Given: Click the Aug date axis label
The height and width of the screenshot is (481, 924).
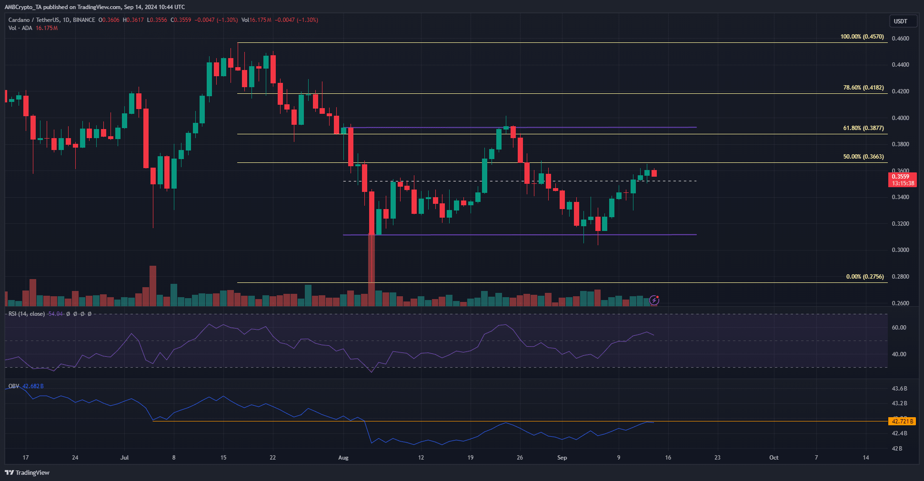Looking at the screenshot, I should 343,458.
